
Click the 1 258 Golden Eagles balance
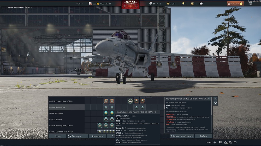point(173,3)
